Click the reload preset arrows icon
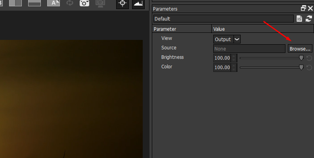This screenshot has width=314, height=158. pos(309,19)
